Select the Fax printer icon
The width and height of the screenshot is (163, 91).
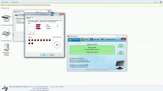6,32
